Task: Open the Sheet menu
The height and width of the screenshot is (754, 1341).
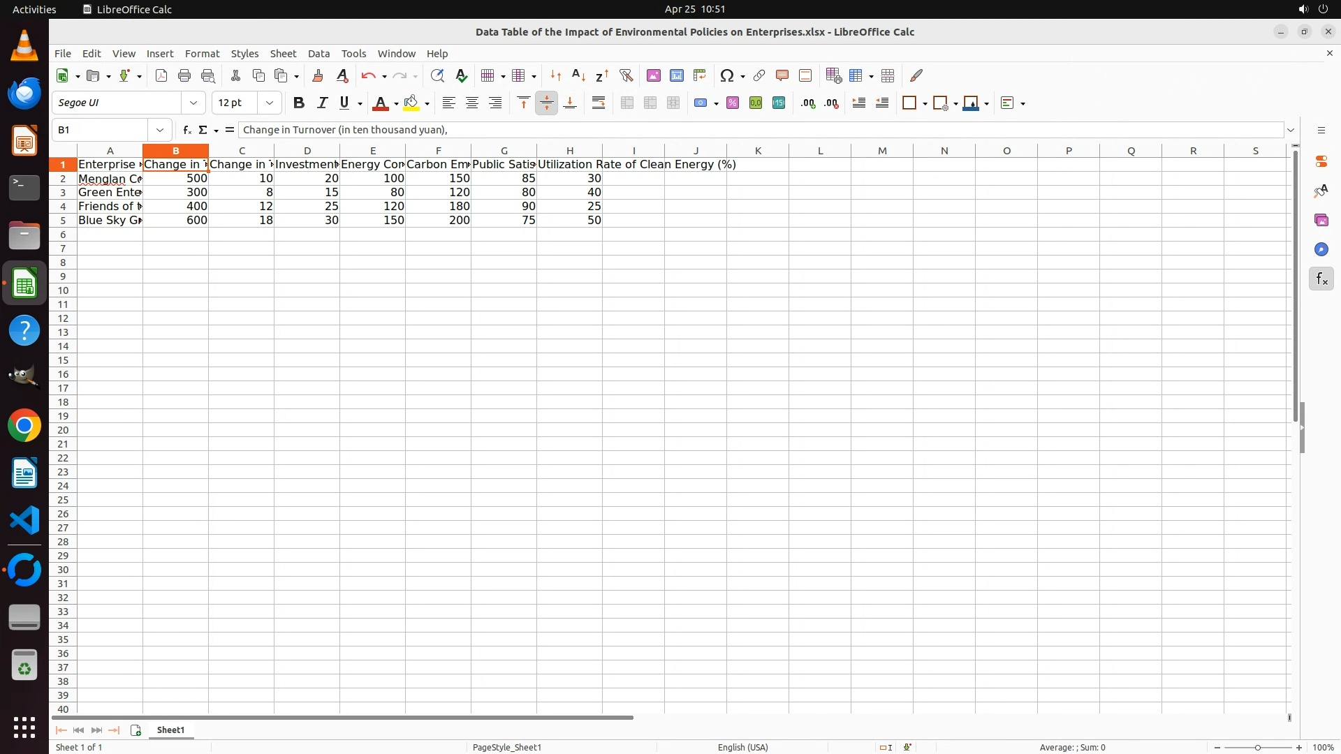Action: tap(283, 54)
